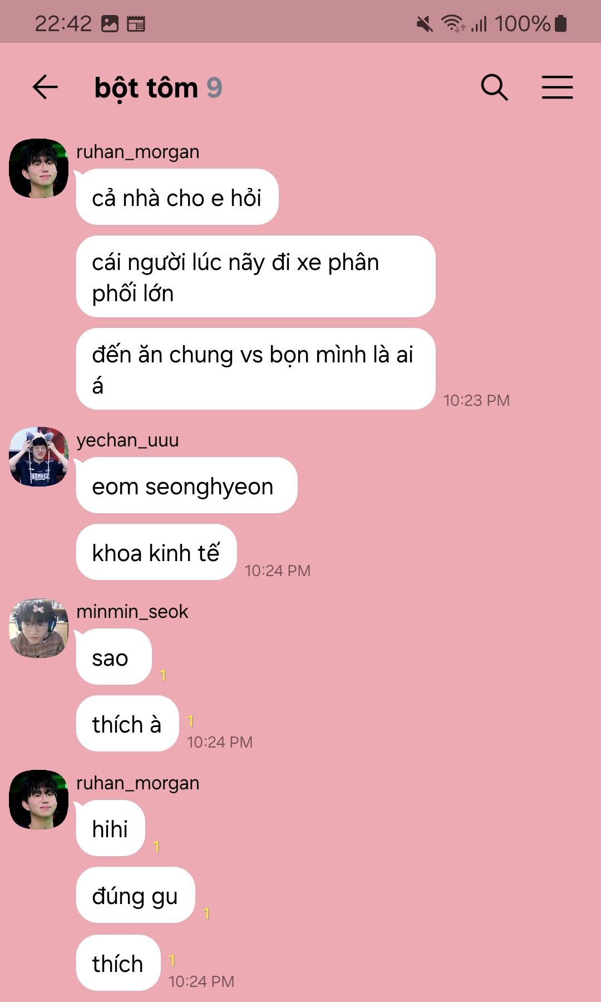Open minmin_seok profile picture
The image size is (601, 1002).
pyautogui.click(x=38, y=628)
